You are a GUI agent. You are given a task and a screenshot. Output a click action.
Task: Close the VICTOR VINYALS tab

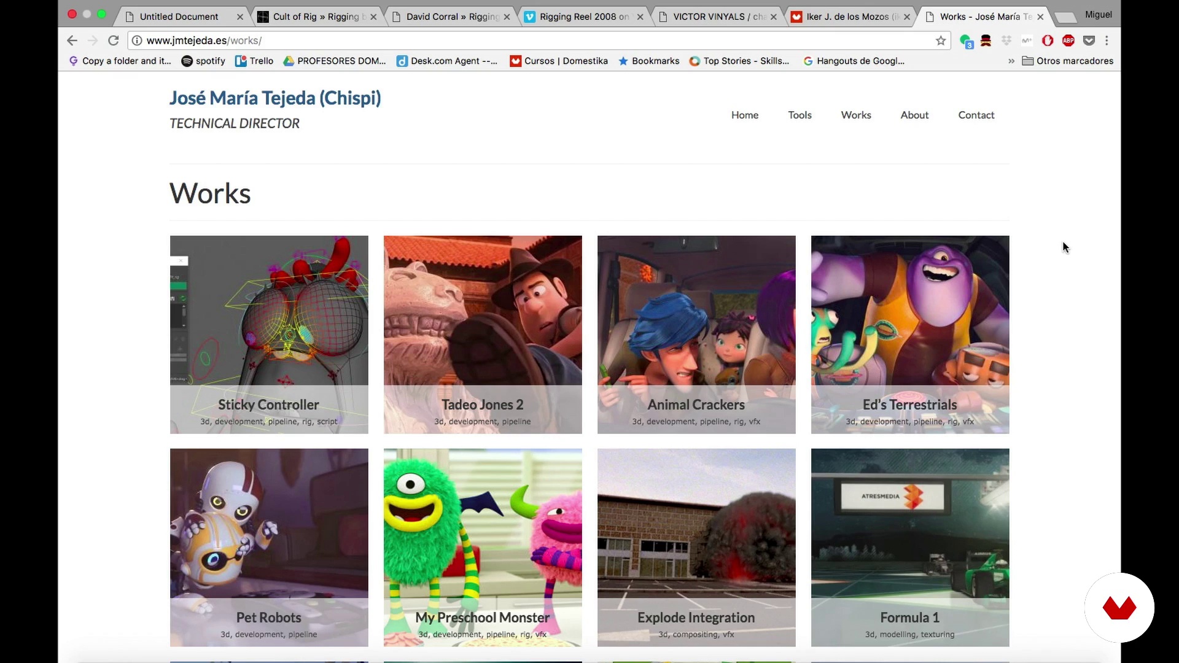pos(774,17)
